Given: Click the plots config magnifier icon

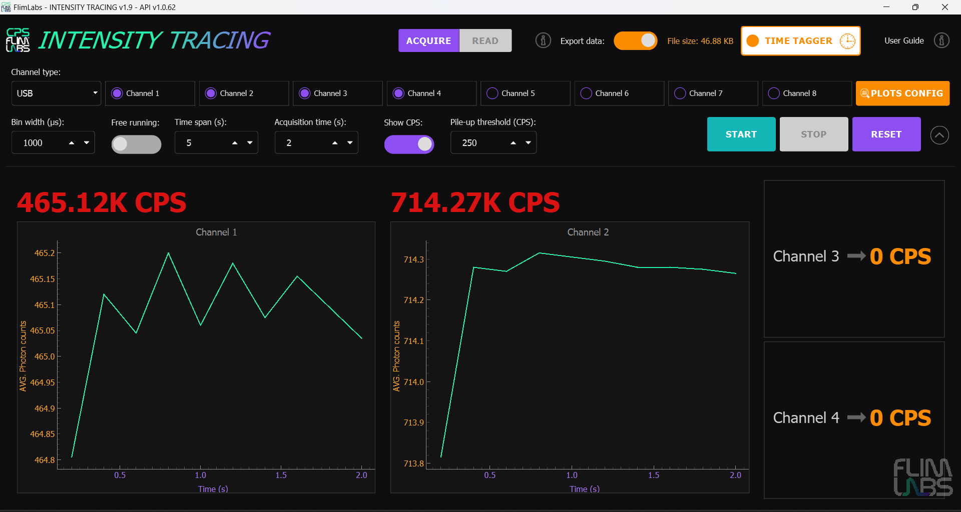Looking at the screenshot, I should [x=864, y=93].
